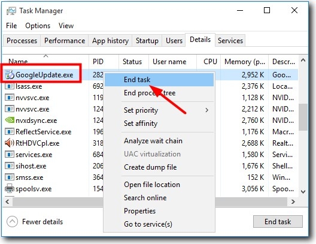
Task: Click the Task Manager title bar icon
Action: coord(11,11)
